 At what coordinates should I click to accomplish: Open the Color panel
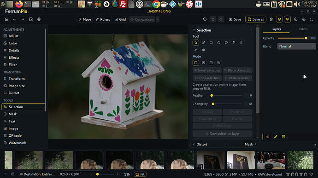[24, 43]
